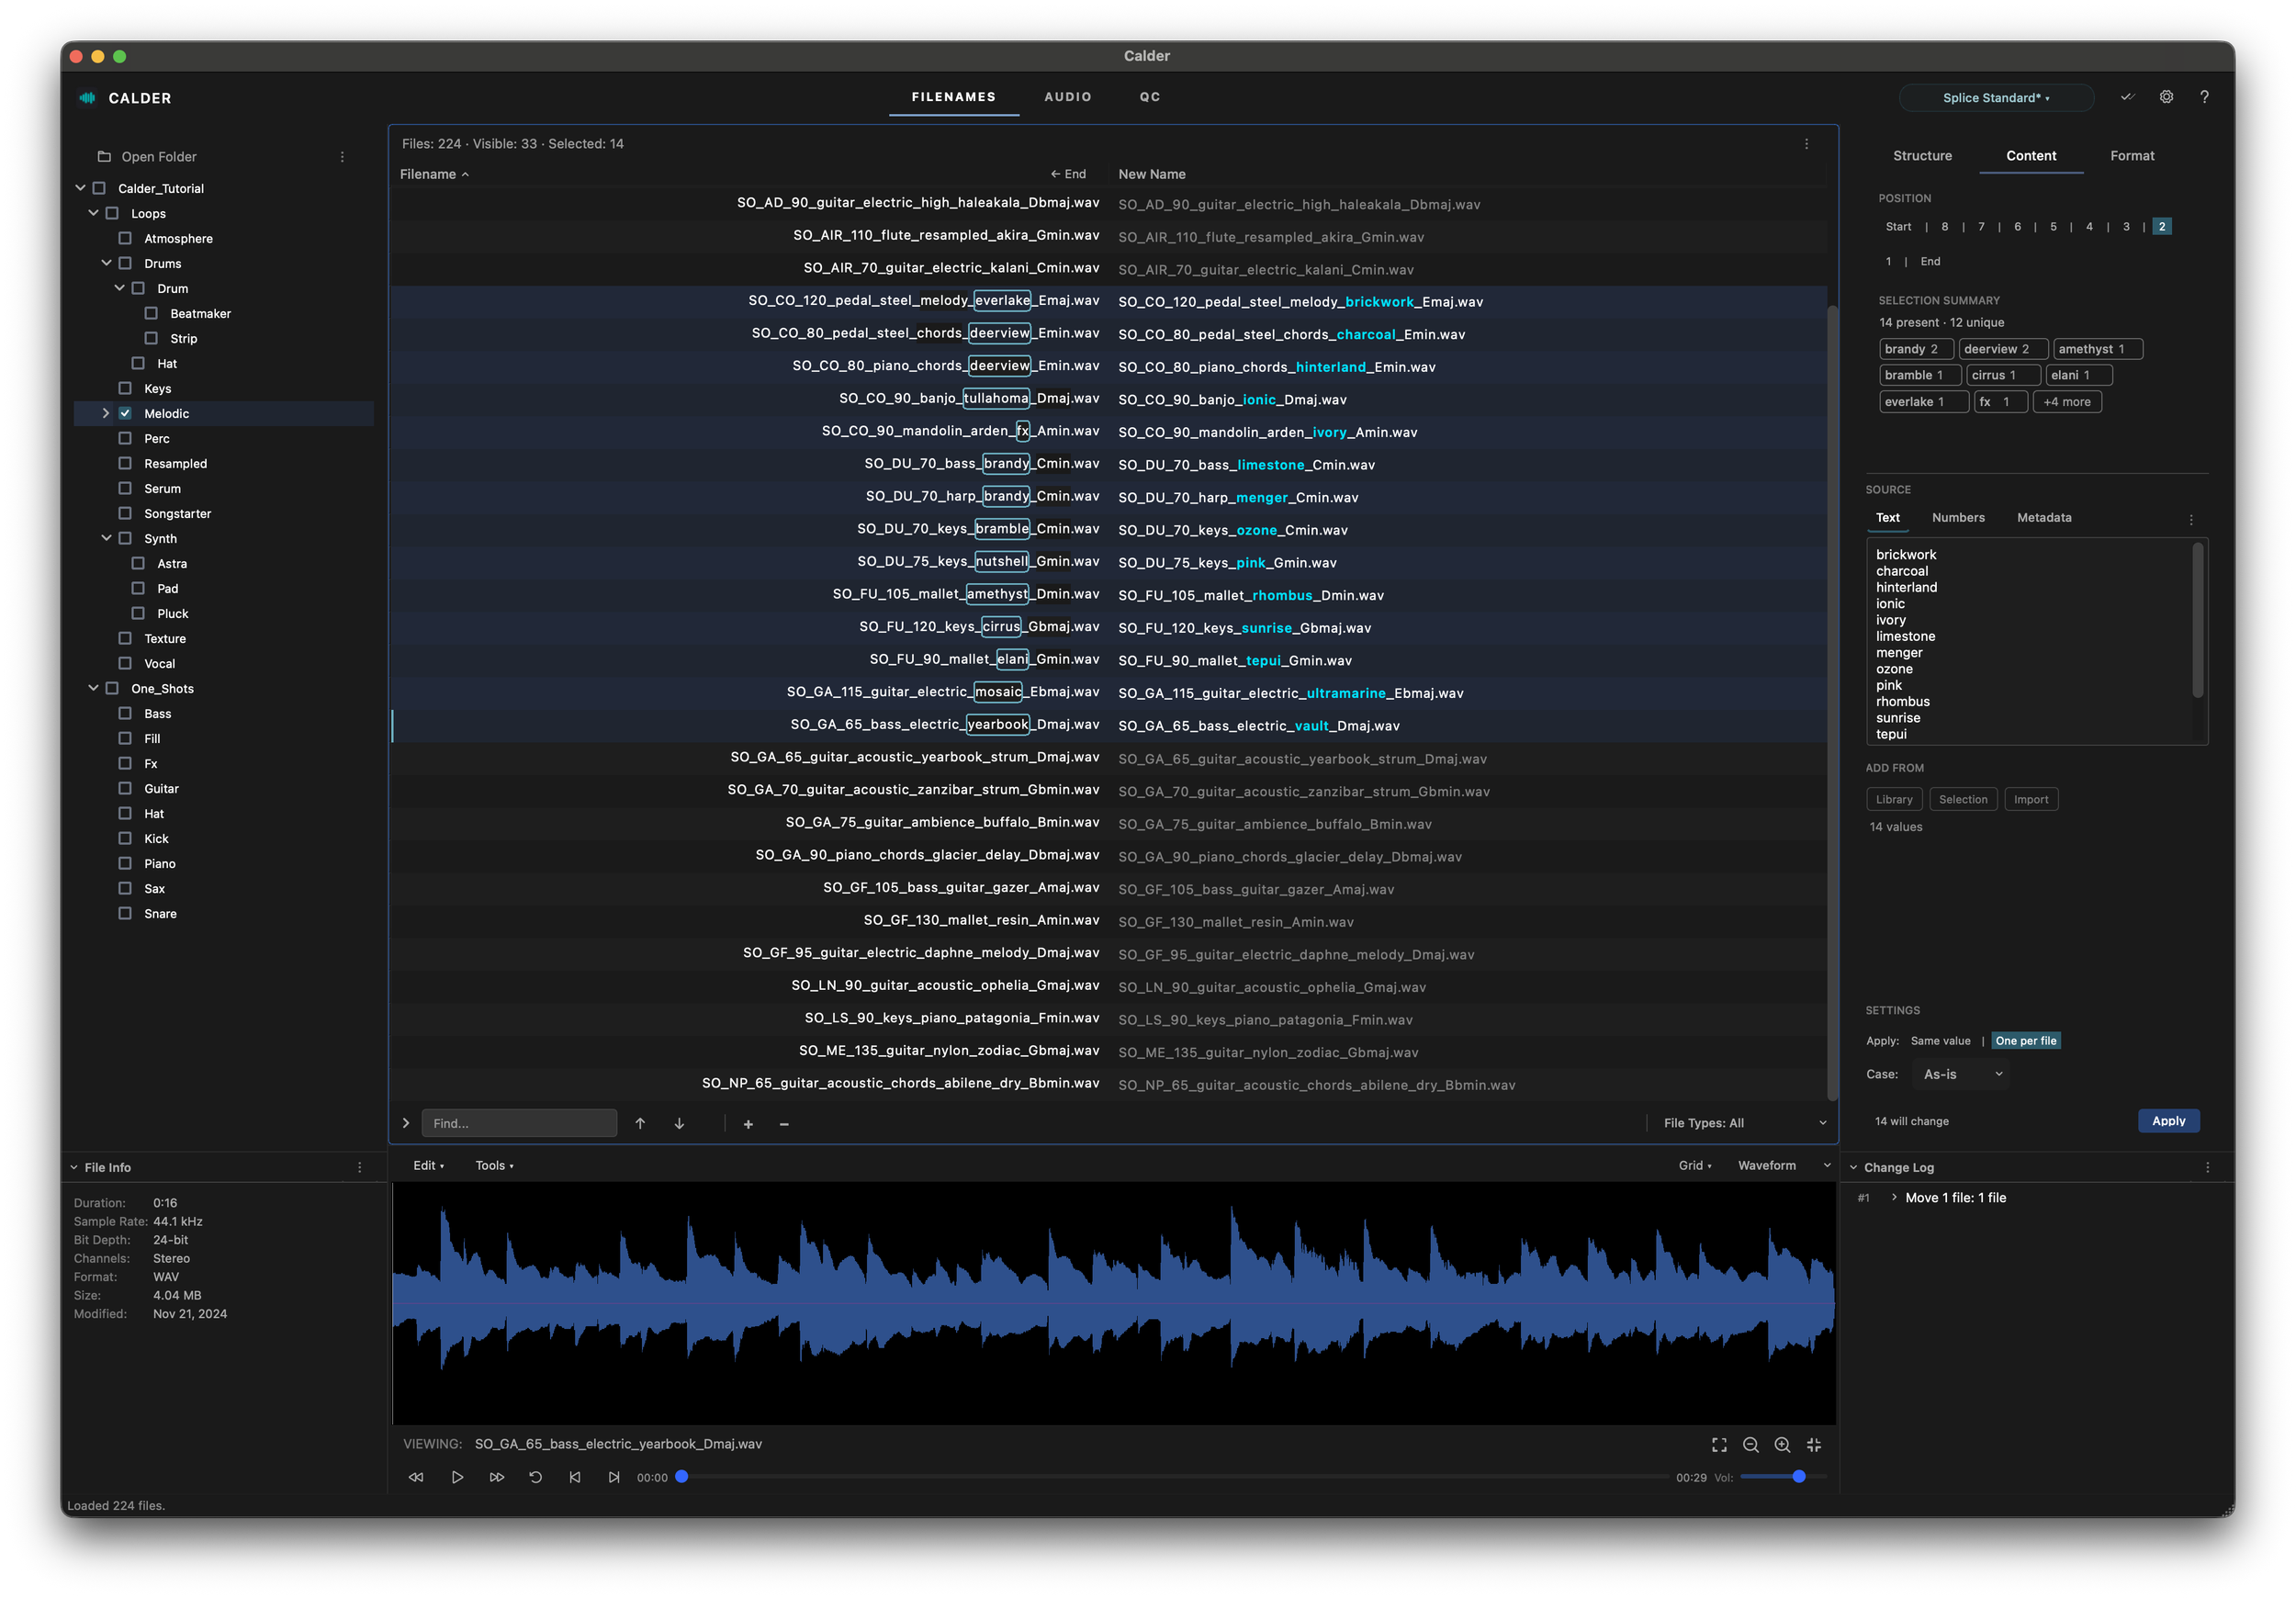Click the waveform zoom in icon
Image resolution: width=2296 pixels, height=1598 pixels.
coord(1782,1445)
